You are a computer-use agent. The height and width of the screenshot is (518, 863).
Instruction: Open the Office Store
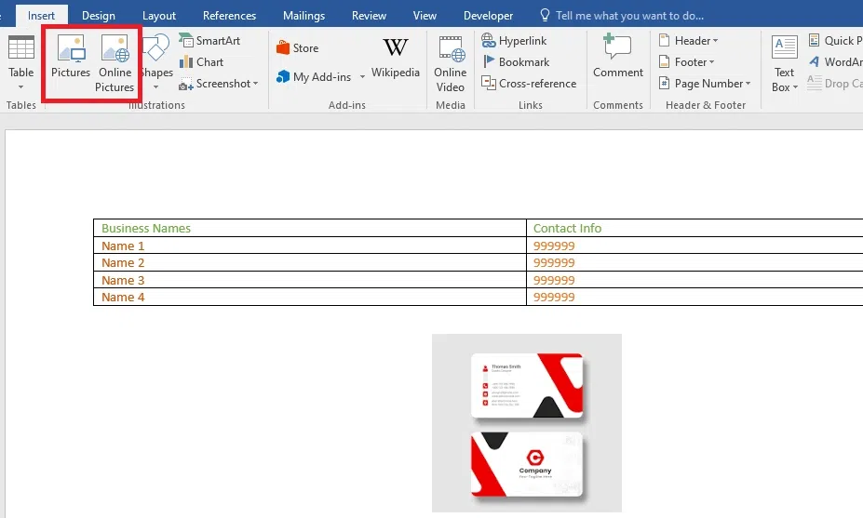297,47
